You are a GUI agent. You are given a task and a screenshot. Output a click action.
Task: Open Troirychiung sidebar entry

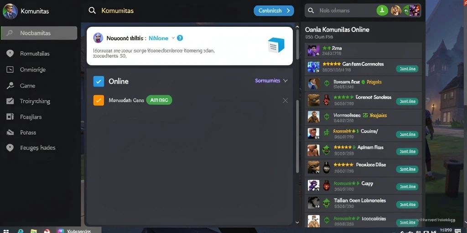click(35, 101)
